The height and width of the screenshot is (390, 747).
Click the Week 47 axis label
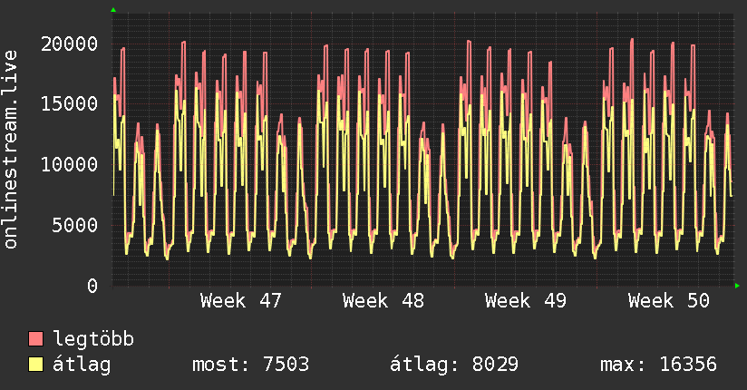240,301
